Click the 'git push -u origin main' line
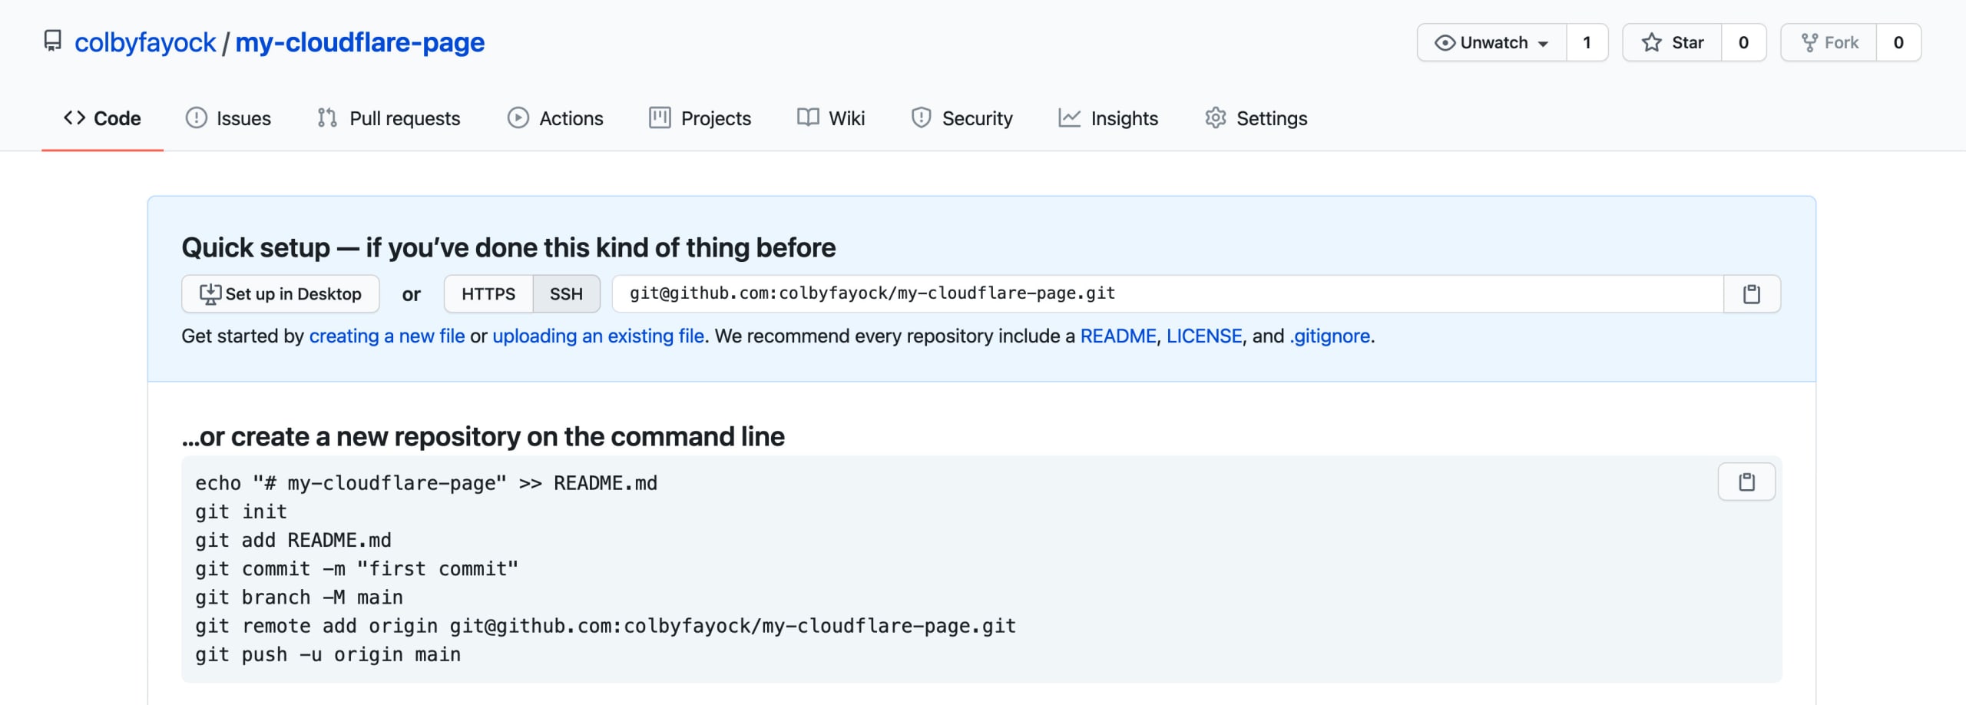The image size is (1966, 705). (328, 654)
